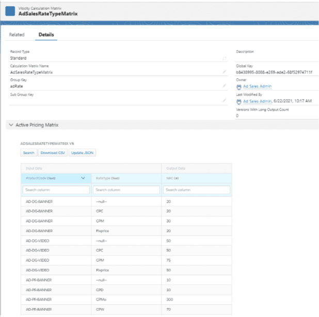319x317 pixels.
Task: Click the Group Key edit pencil
Action: pos(225,86)
